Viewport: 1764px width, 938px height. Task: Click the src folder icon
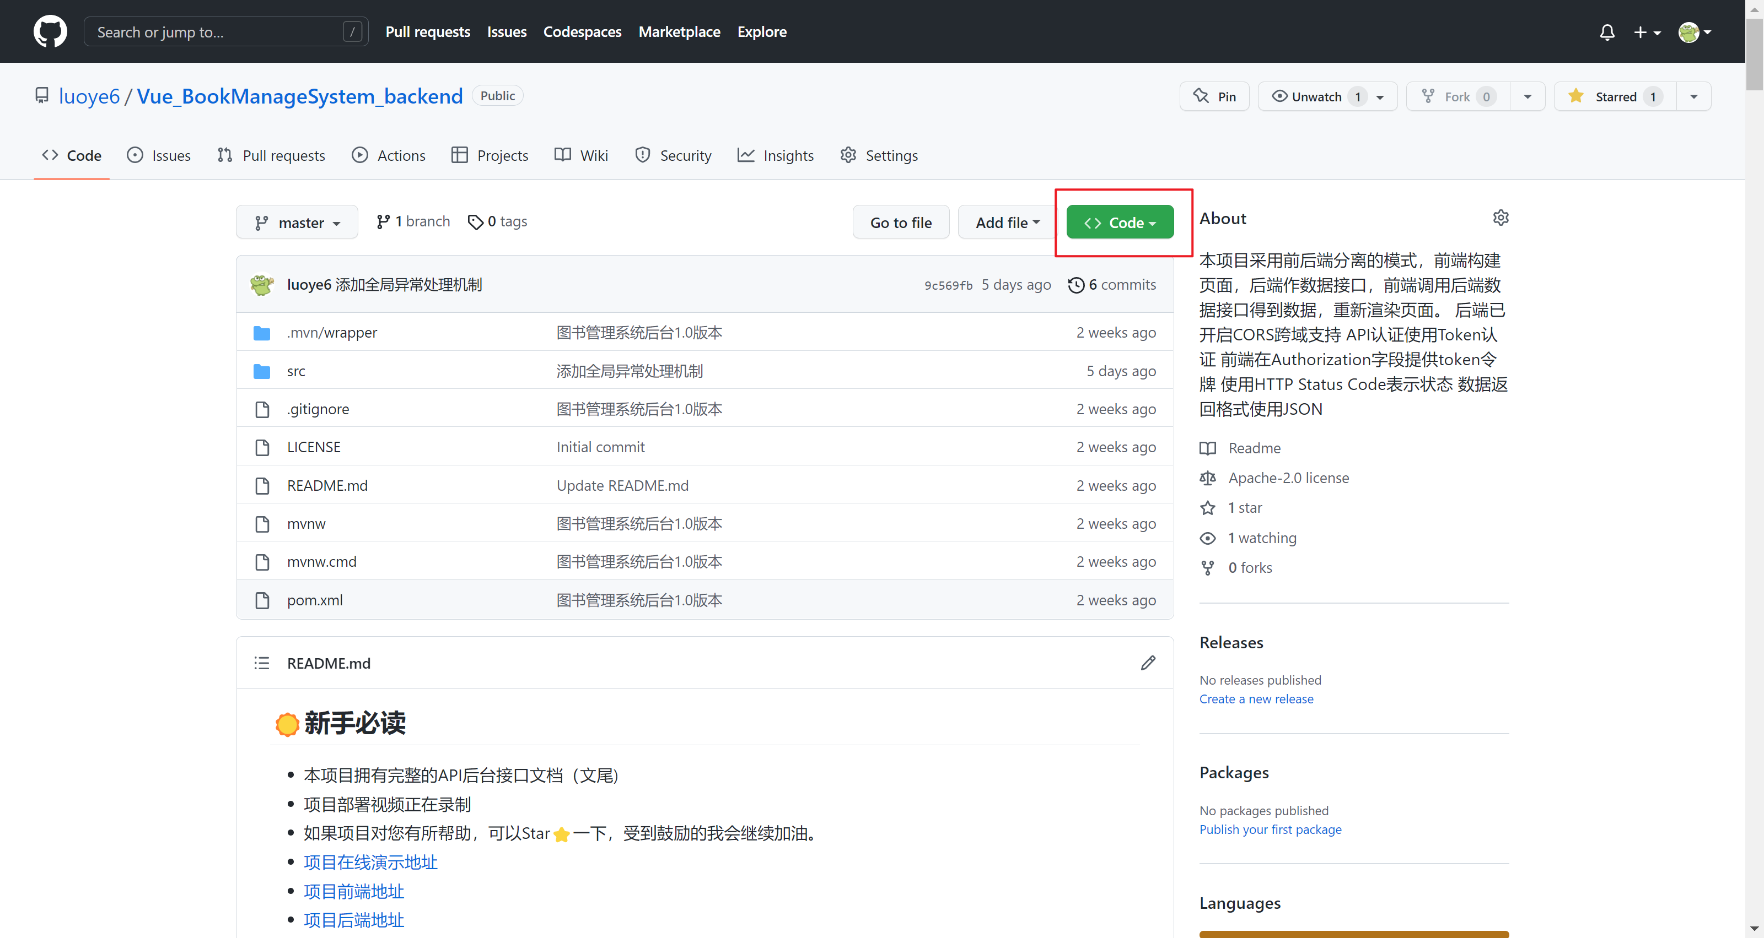click(x=262, y=371)
